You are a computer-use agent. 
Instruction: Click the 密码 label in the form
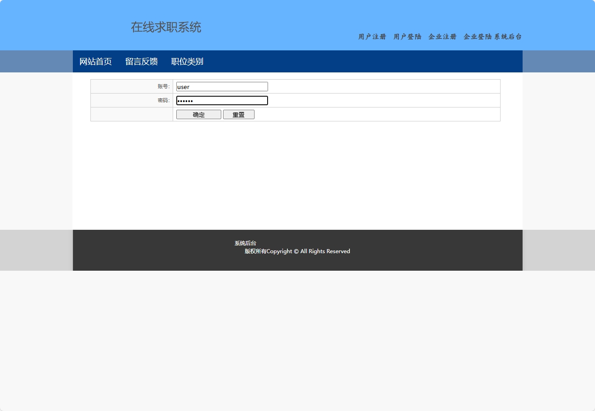click(x=163, y=100)
